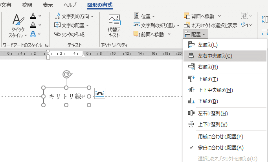The height and width of the screenshot is (162, 268).
Task: Open オブジェクトの選択と表示 pane
Action: [x=211, y=25]
